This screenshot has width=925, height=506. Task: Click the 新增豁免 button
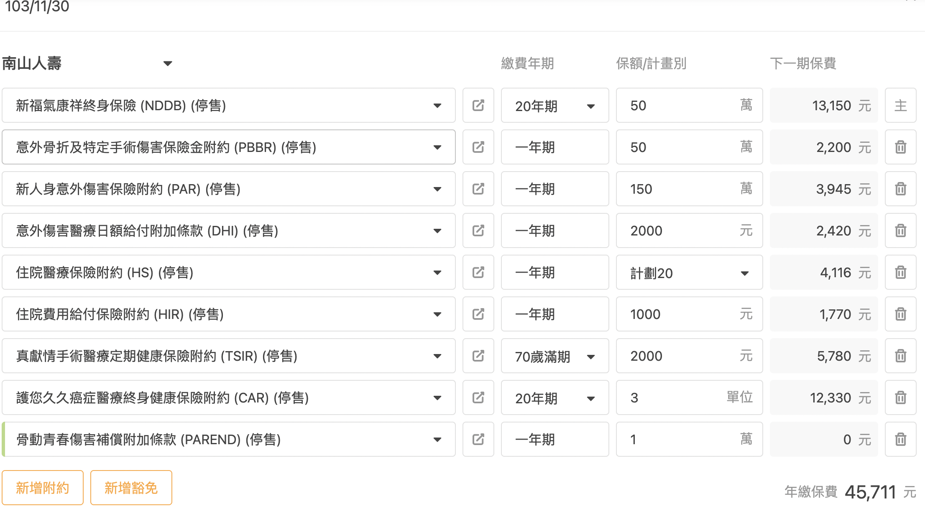(131, 488)
